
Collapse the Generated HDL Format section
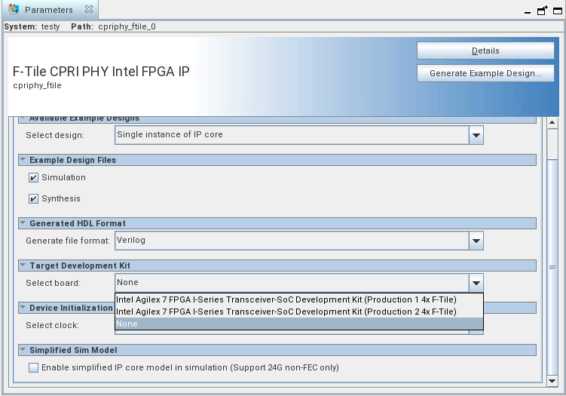[23, 223]
